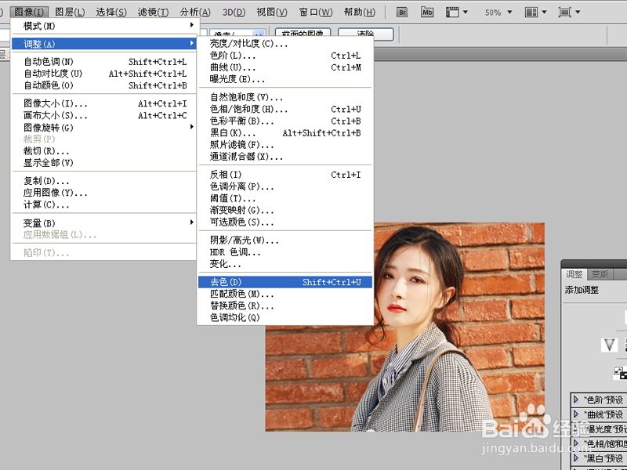627x470 pixels.
Task: Open the view extras filmstrip icon dropdown
Action: 456,12
